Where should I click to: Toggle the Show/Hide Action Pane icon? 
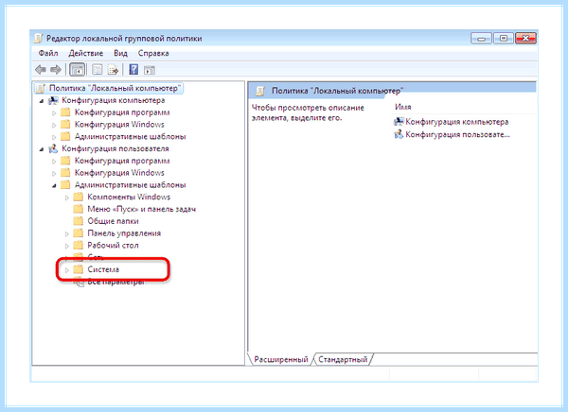pos(150,69)
